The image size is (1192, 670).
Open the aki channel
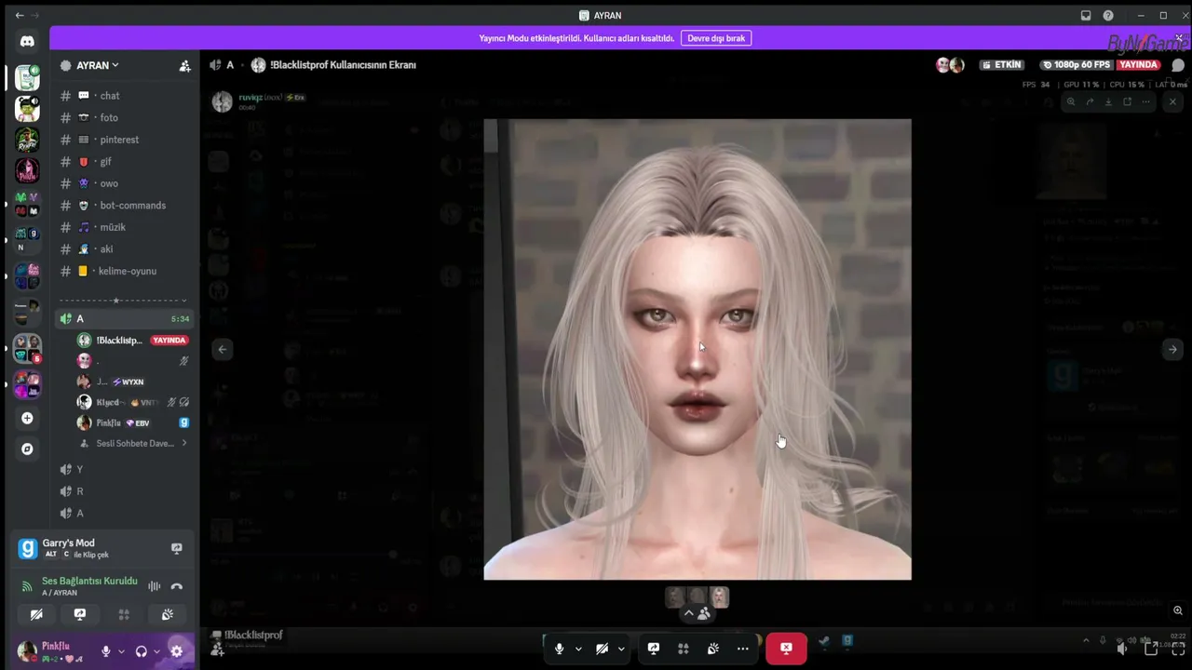[x=124, y=249]
